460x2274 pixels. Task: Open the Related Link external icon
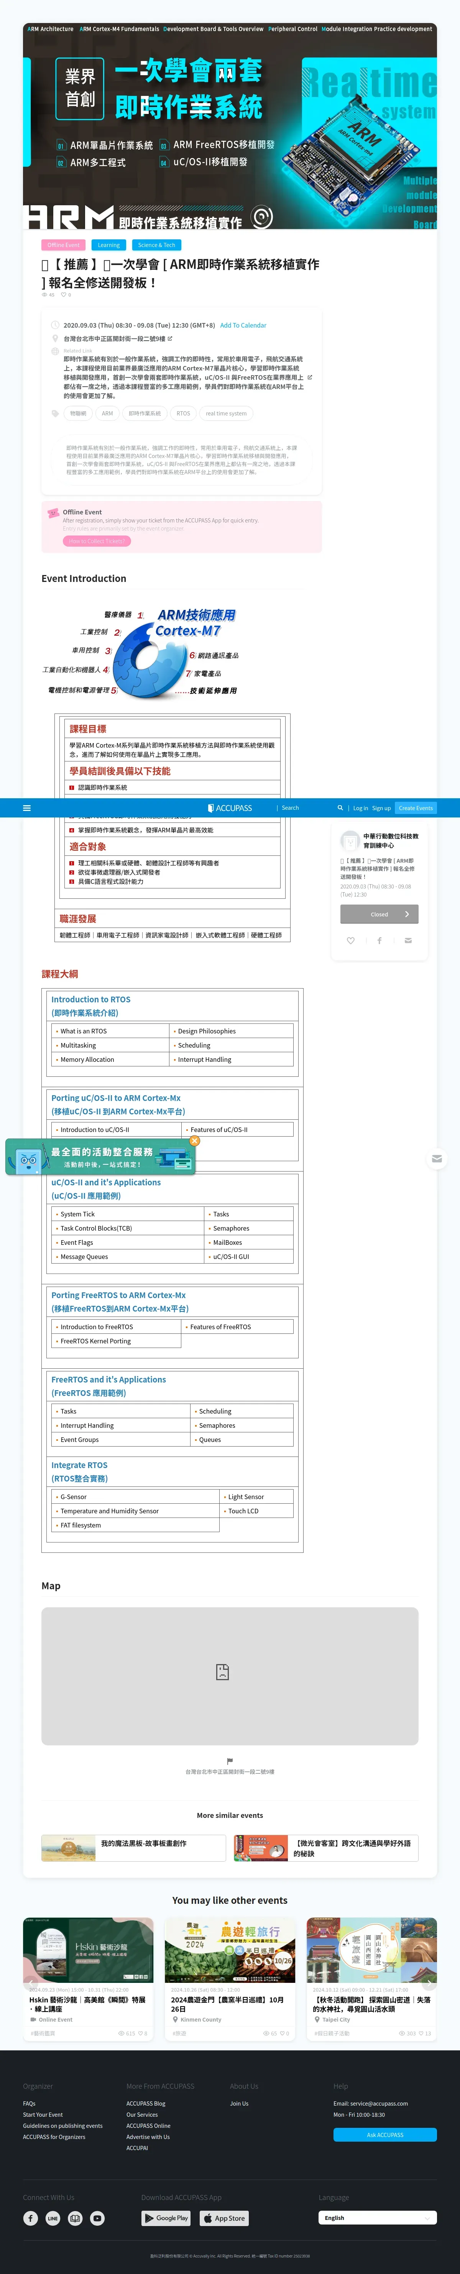[x=310, y=377]
